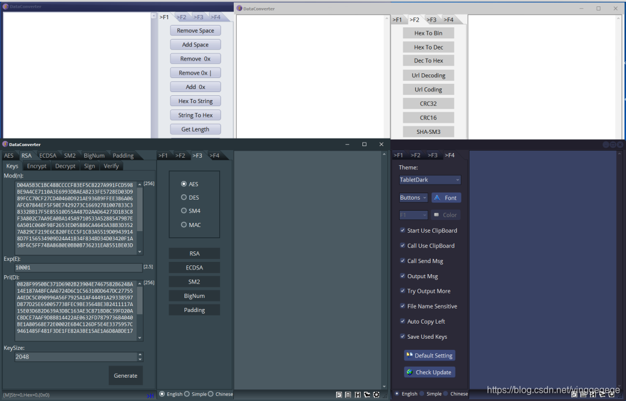
Task: Open the calculator icon in the RSA window status bar
Action: tap(348, 394)
